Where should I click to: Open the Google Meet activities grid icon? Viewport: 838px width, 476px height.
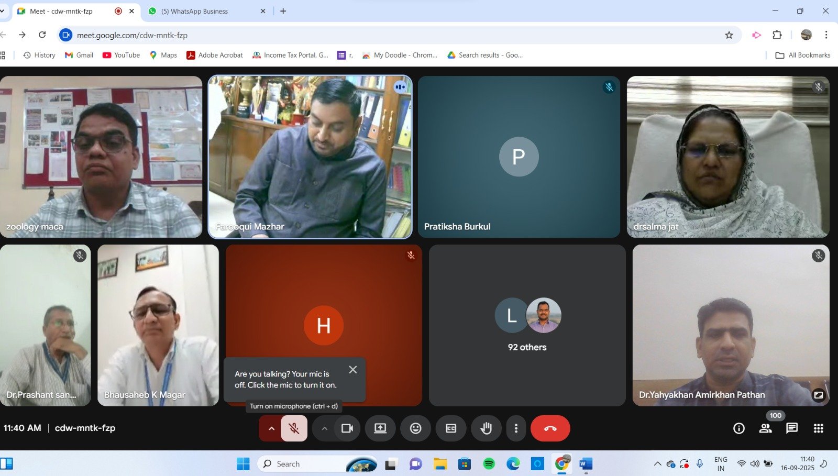click(818, 428)
